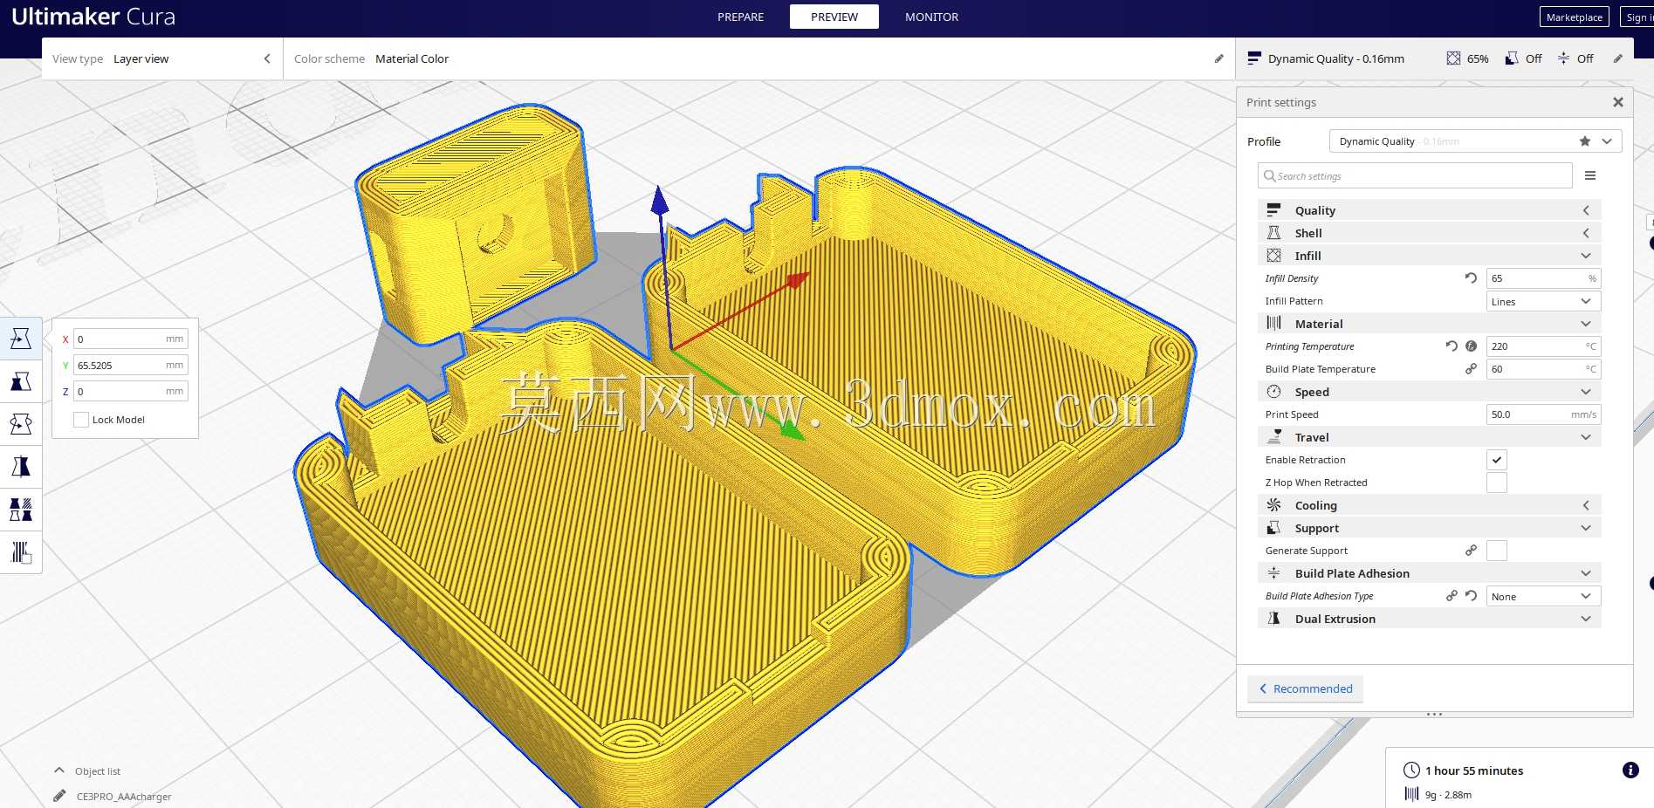The width and height of the screenshot is (1654, 808).
Task: Expand the Cooling settings section
Action: pos(1430,505)
